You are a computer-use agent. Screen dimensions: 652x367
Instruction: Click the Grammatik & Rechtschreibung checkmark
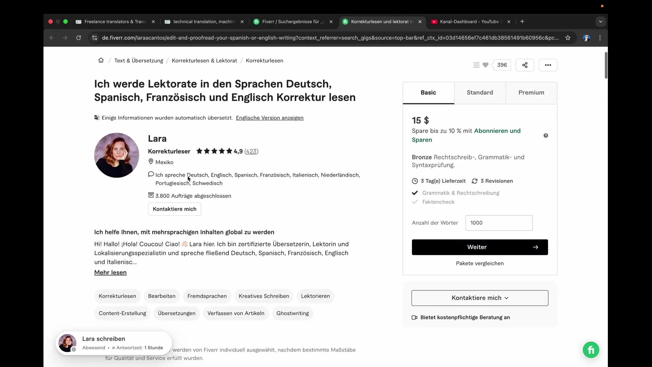click(x=415, y=193)
